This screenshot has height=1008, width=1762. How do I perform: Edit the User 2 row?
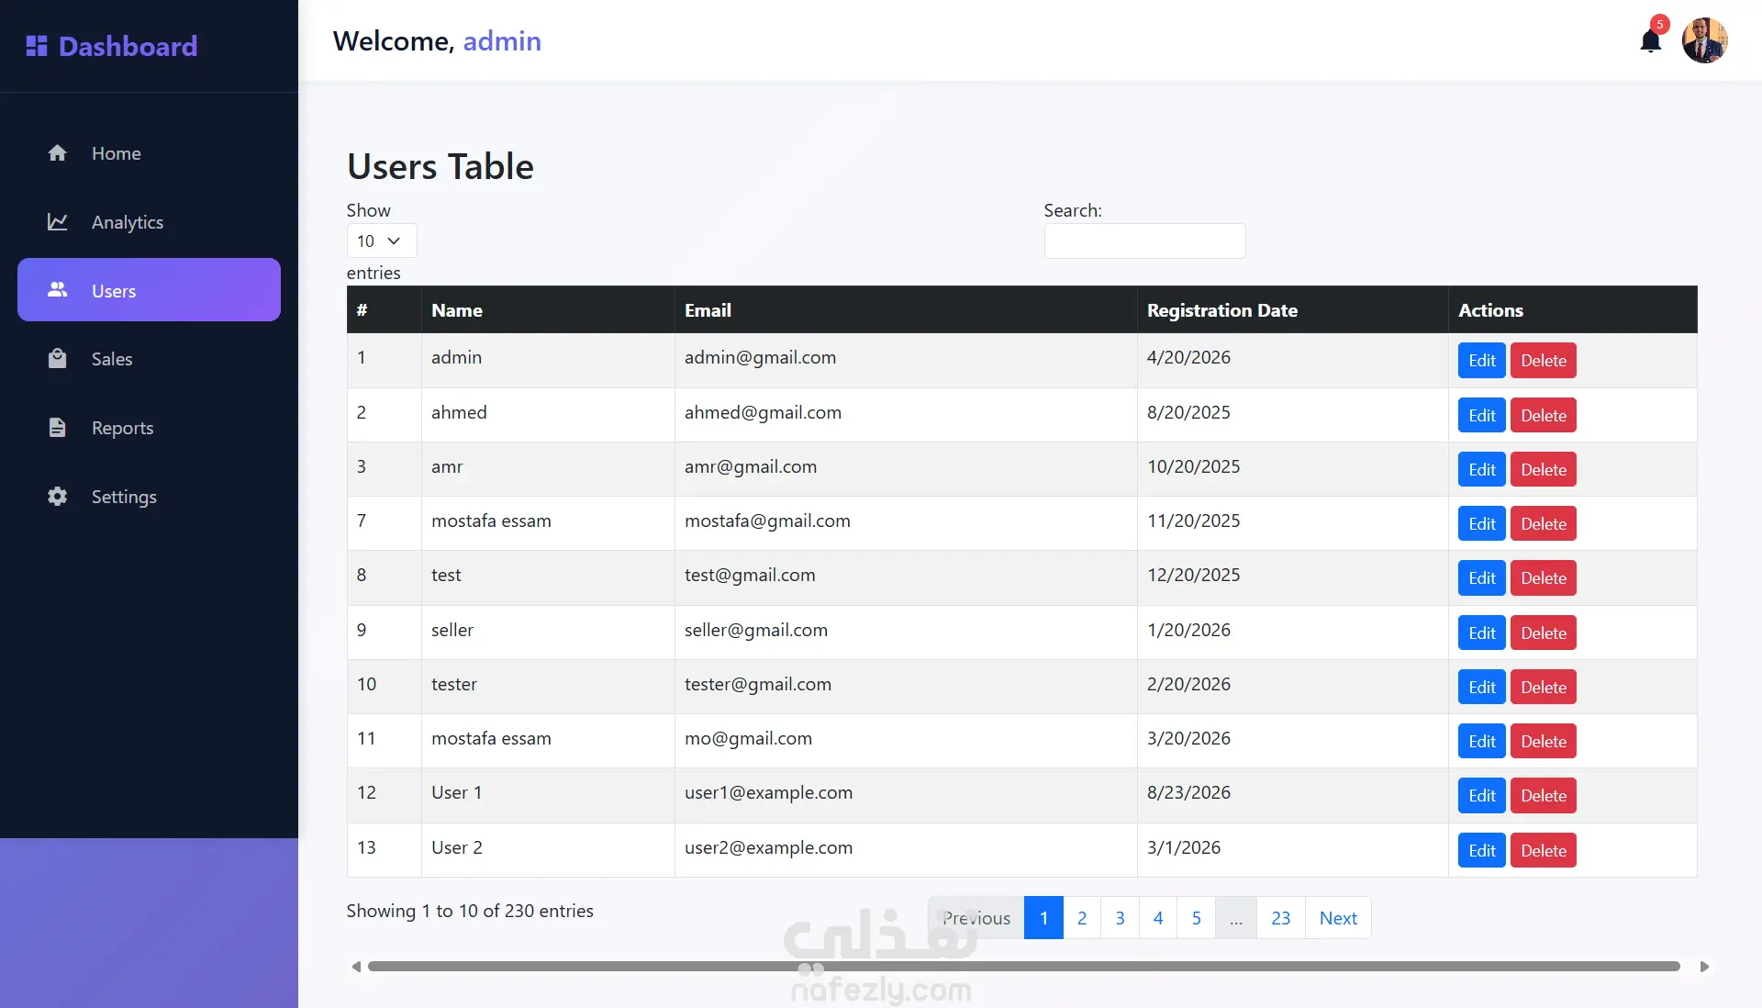coord(1482,850)
